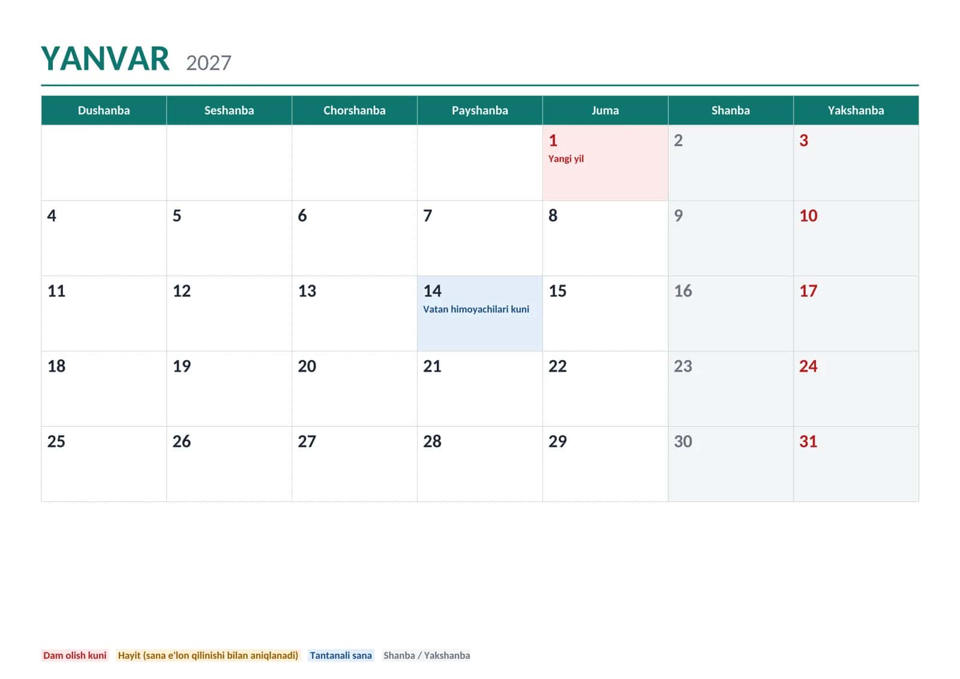Click date 1 in Juma column

553,140
